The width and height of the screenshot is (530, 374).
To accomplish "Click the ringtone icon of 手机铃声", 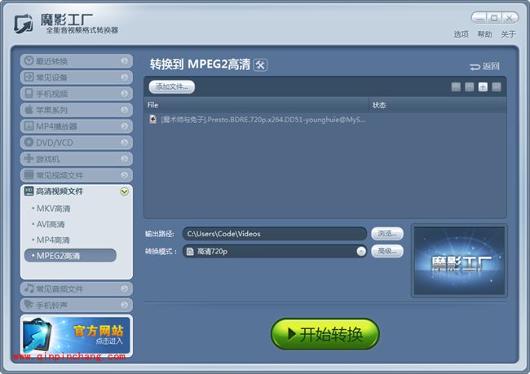I will click(x=29, y=305).
